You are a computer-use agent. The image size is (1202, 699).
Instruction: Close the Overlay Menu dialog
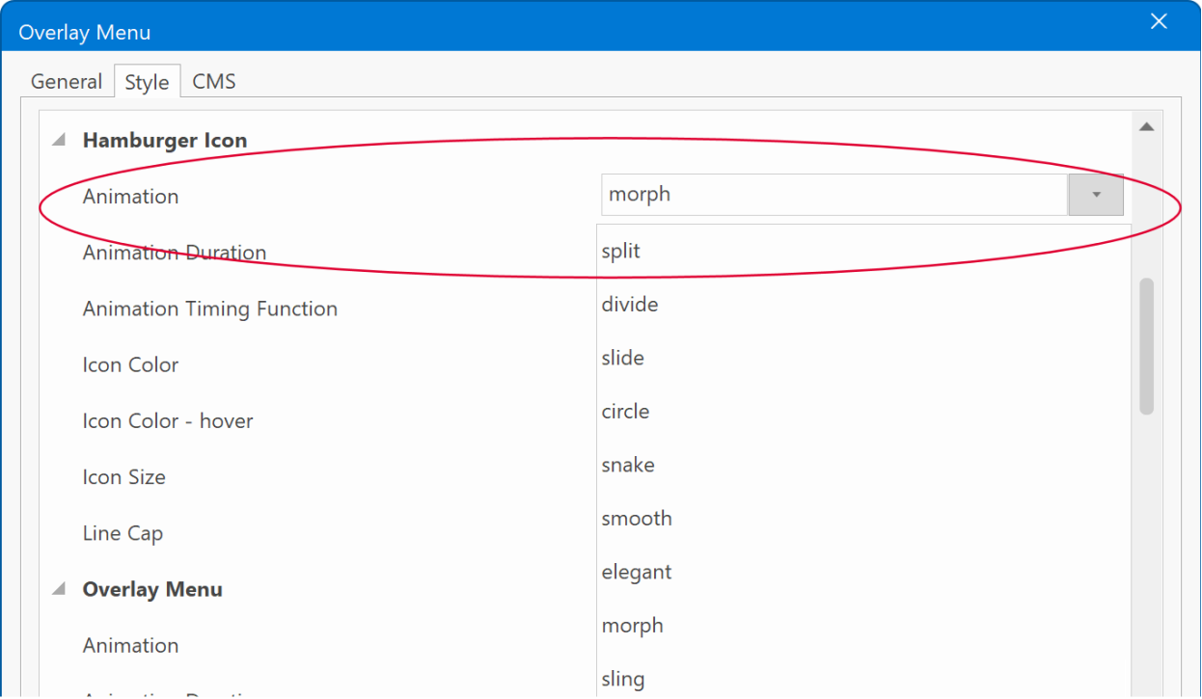pyautogui.click(x=1159, y=21)
